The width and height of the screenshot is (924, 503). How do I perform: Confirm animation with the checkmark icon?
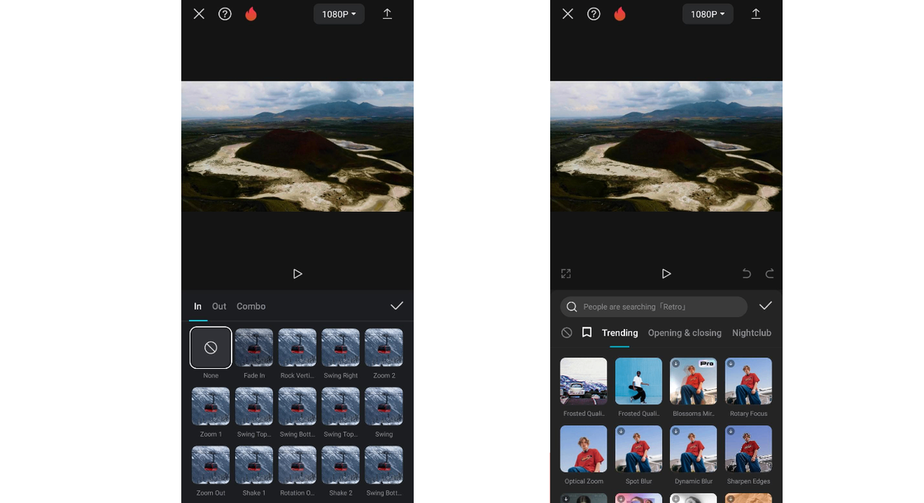397,306
